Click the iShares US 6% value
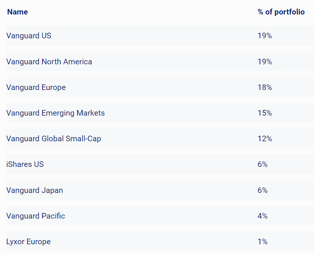Viewport: 314px width, 255px height. point(263,164)
